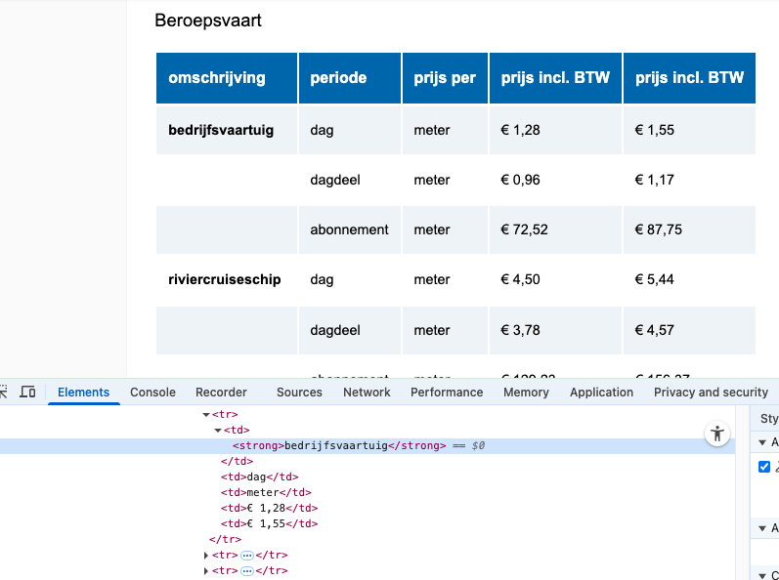Click the € 1,28 cell in the table
779x580 pixels.
(x=555, y=130)
